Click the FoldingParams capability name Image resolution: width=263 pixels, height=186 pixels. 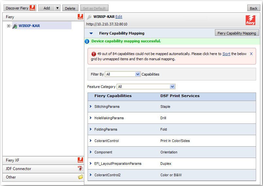(106, 129)
